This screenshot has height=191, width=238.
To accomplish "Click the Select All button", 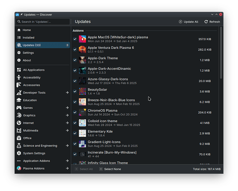I will [x=84, y=169].
